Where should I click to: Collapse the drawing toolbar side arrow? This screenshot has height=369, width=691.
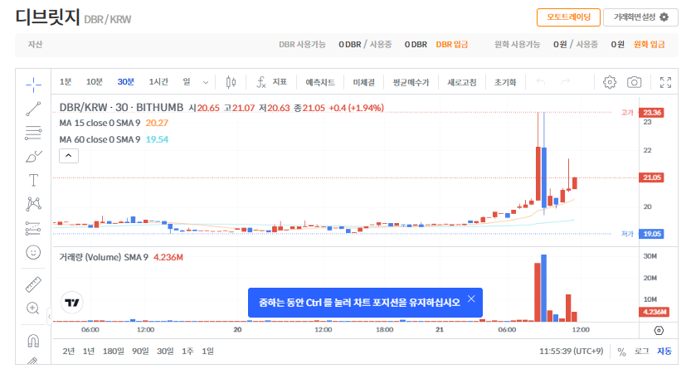[49, 316]
